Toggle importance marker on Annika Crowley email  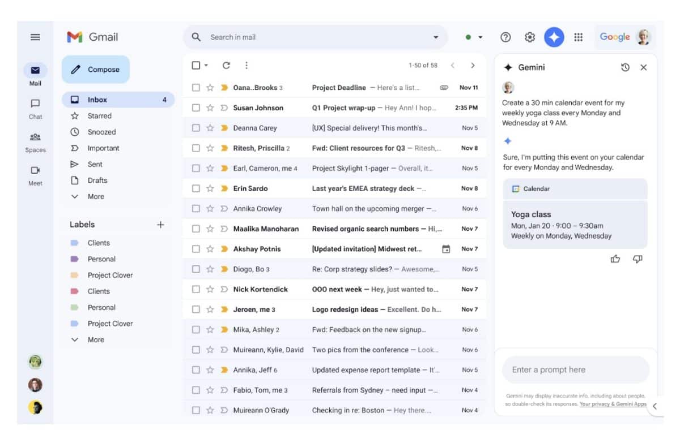224,209
